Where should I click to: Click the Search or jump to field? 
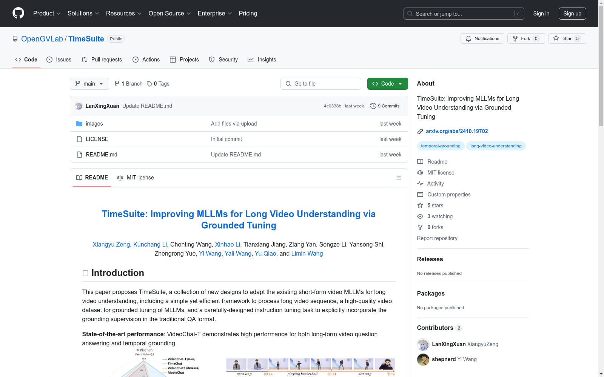pyautogui.click(x=464, y=14)
